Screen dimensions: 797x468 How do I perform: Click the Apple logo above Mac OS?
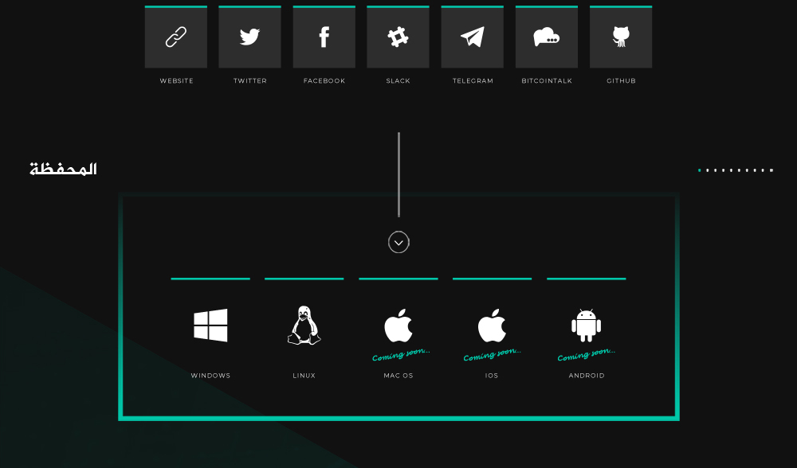398,326
